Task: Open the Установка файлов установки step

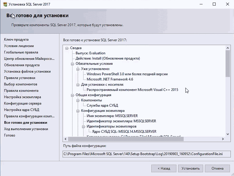Action: click(27, 71)
